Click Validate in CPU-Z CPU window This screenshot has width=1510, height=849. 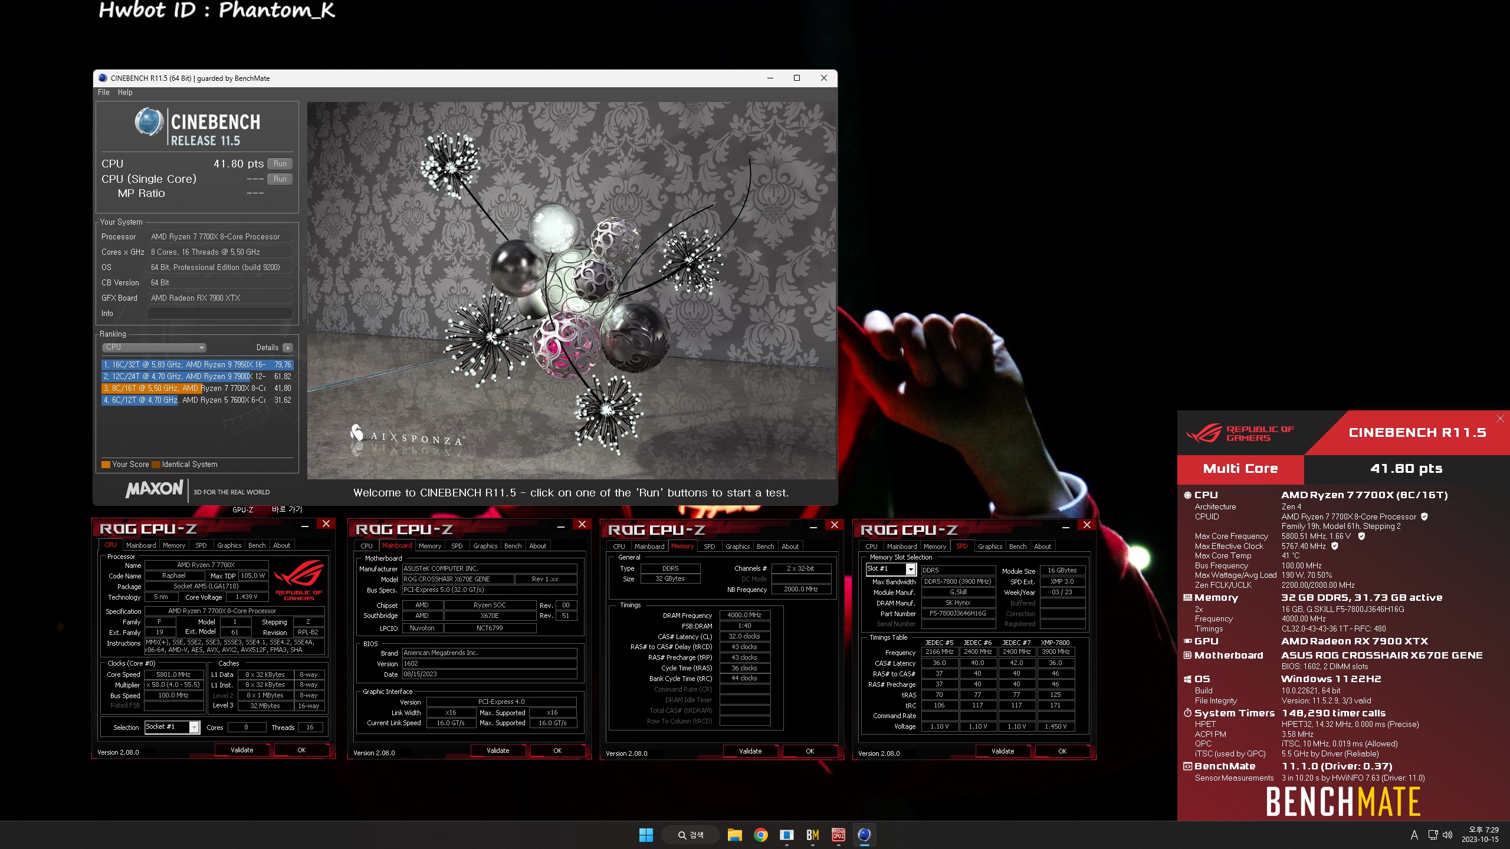[x=242, y=750]
